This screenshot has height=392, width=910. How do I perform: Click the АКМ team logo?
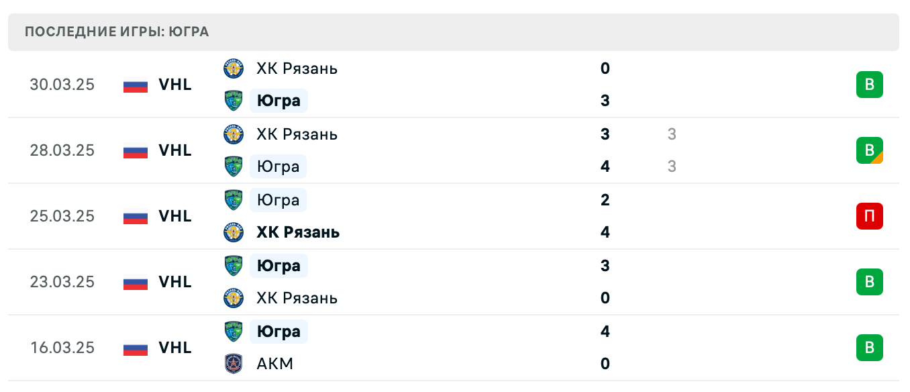pyautogui.click(x=234, y=364)
